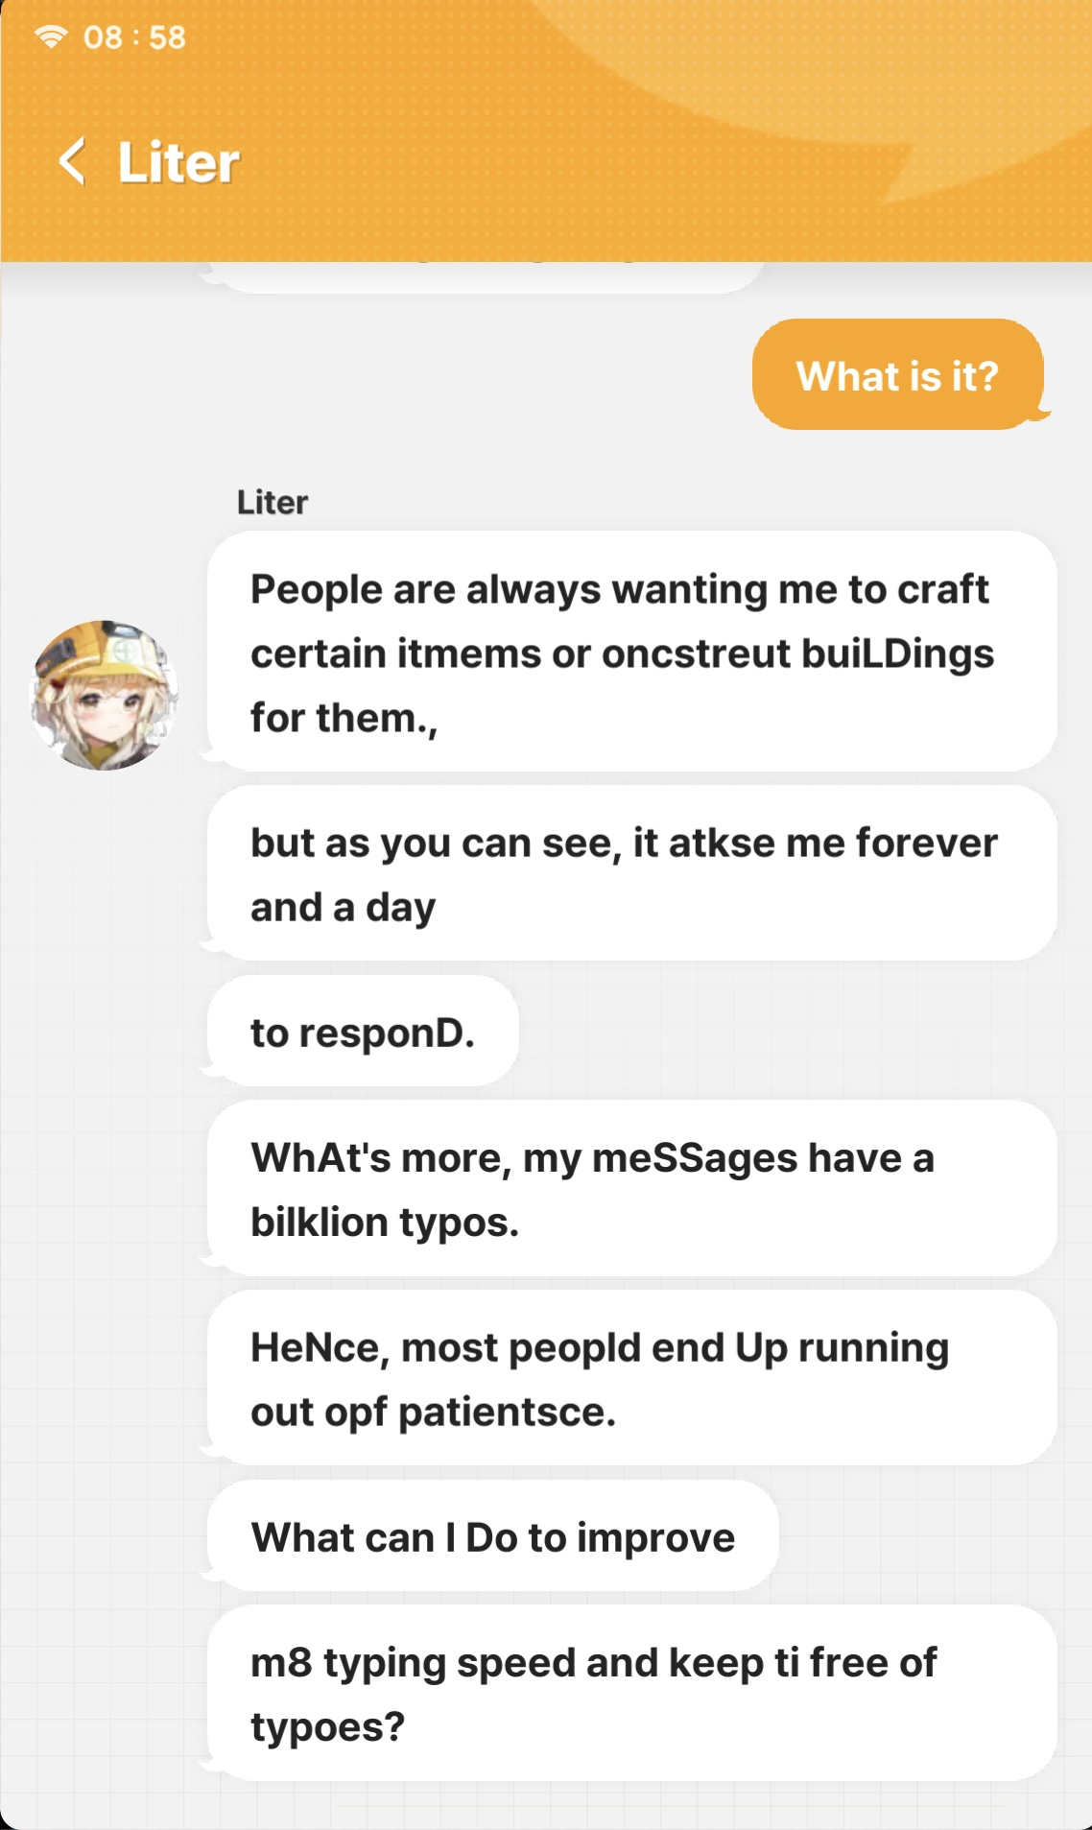Image resolution: width=1092 pixels, height=1830 pixels.
Task: Select the 'it atkse me forever' message
Action: coord(631,873)
